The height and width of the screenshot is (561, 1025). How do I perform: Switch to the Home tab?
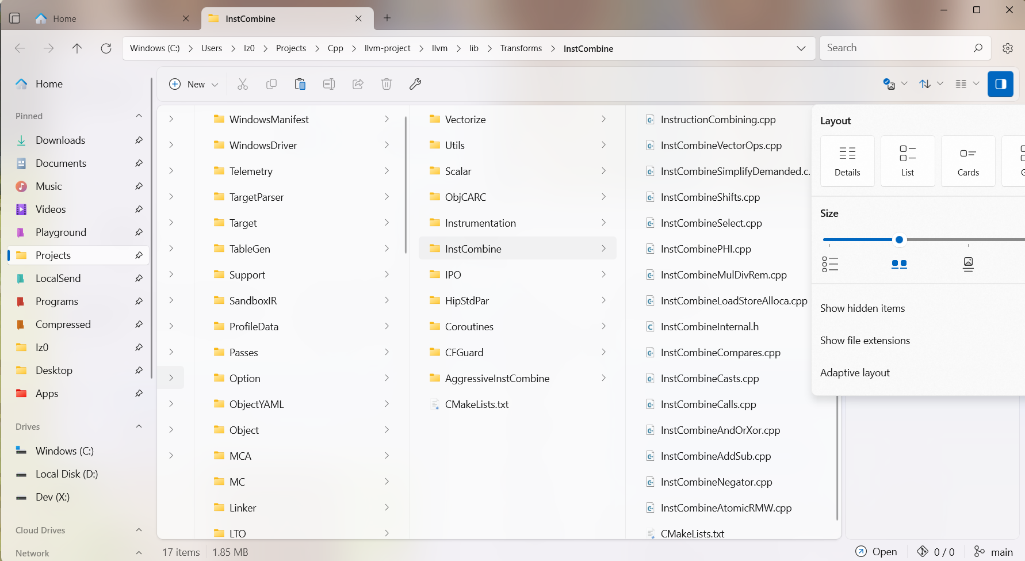coord(112,18)
